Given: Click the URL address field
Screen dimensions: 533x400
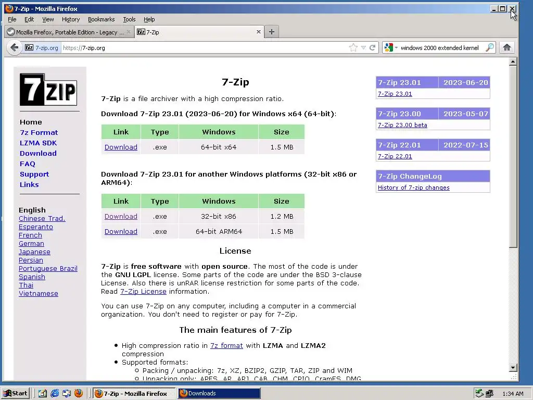Looking at the screenshot, I should pyautogui.click(x=204, y=48).
